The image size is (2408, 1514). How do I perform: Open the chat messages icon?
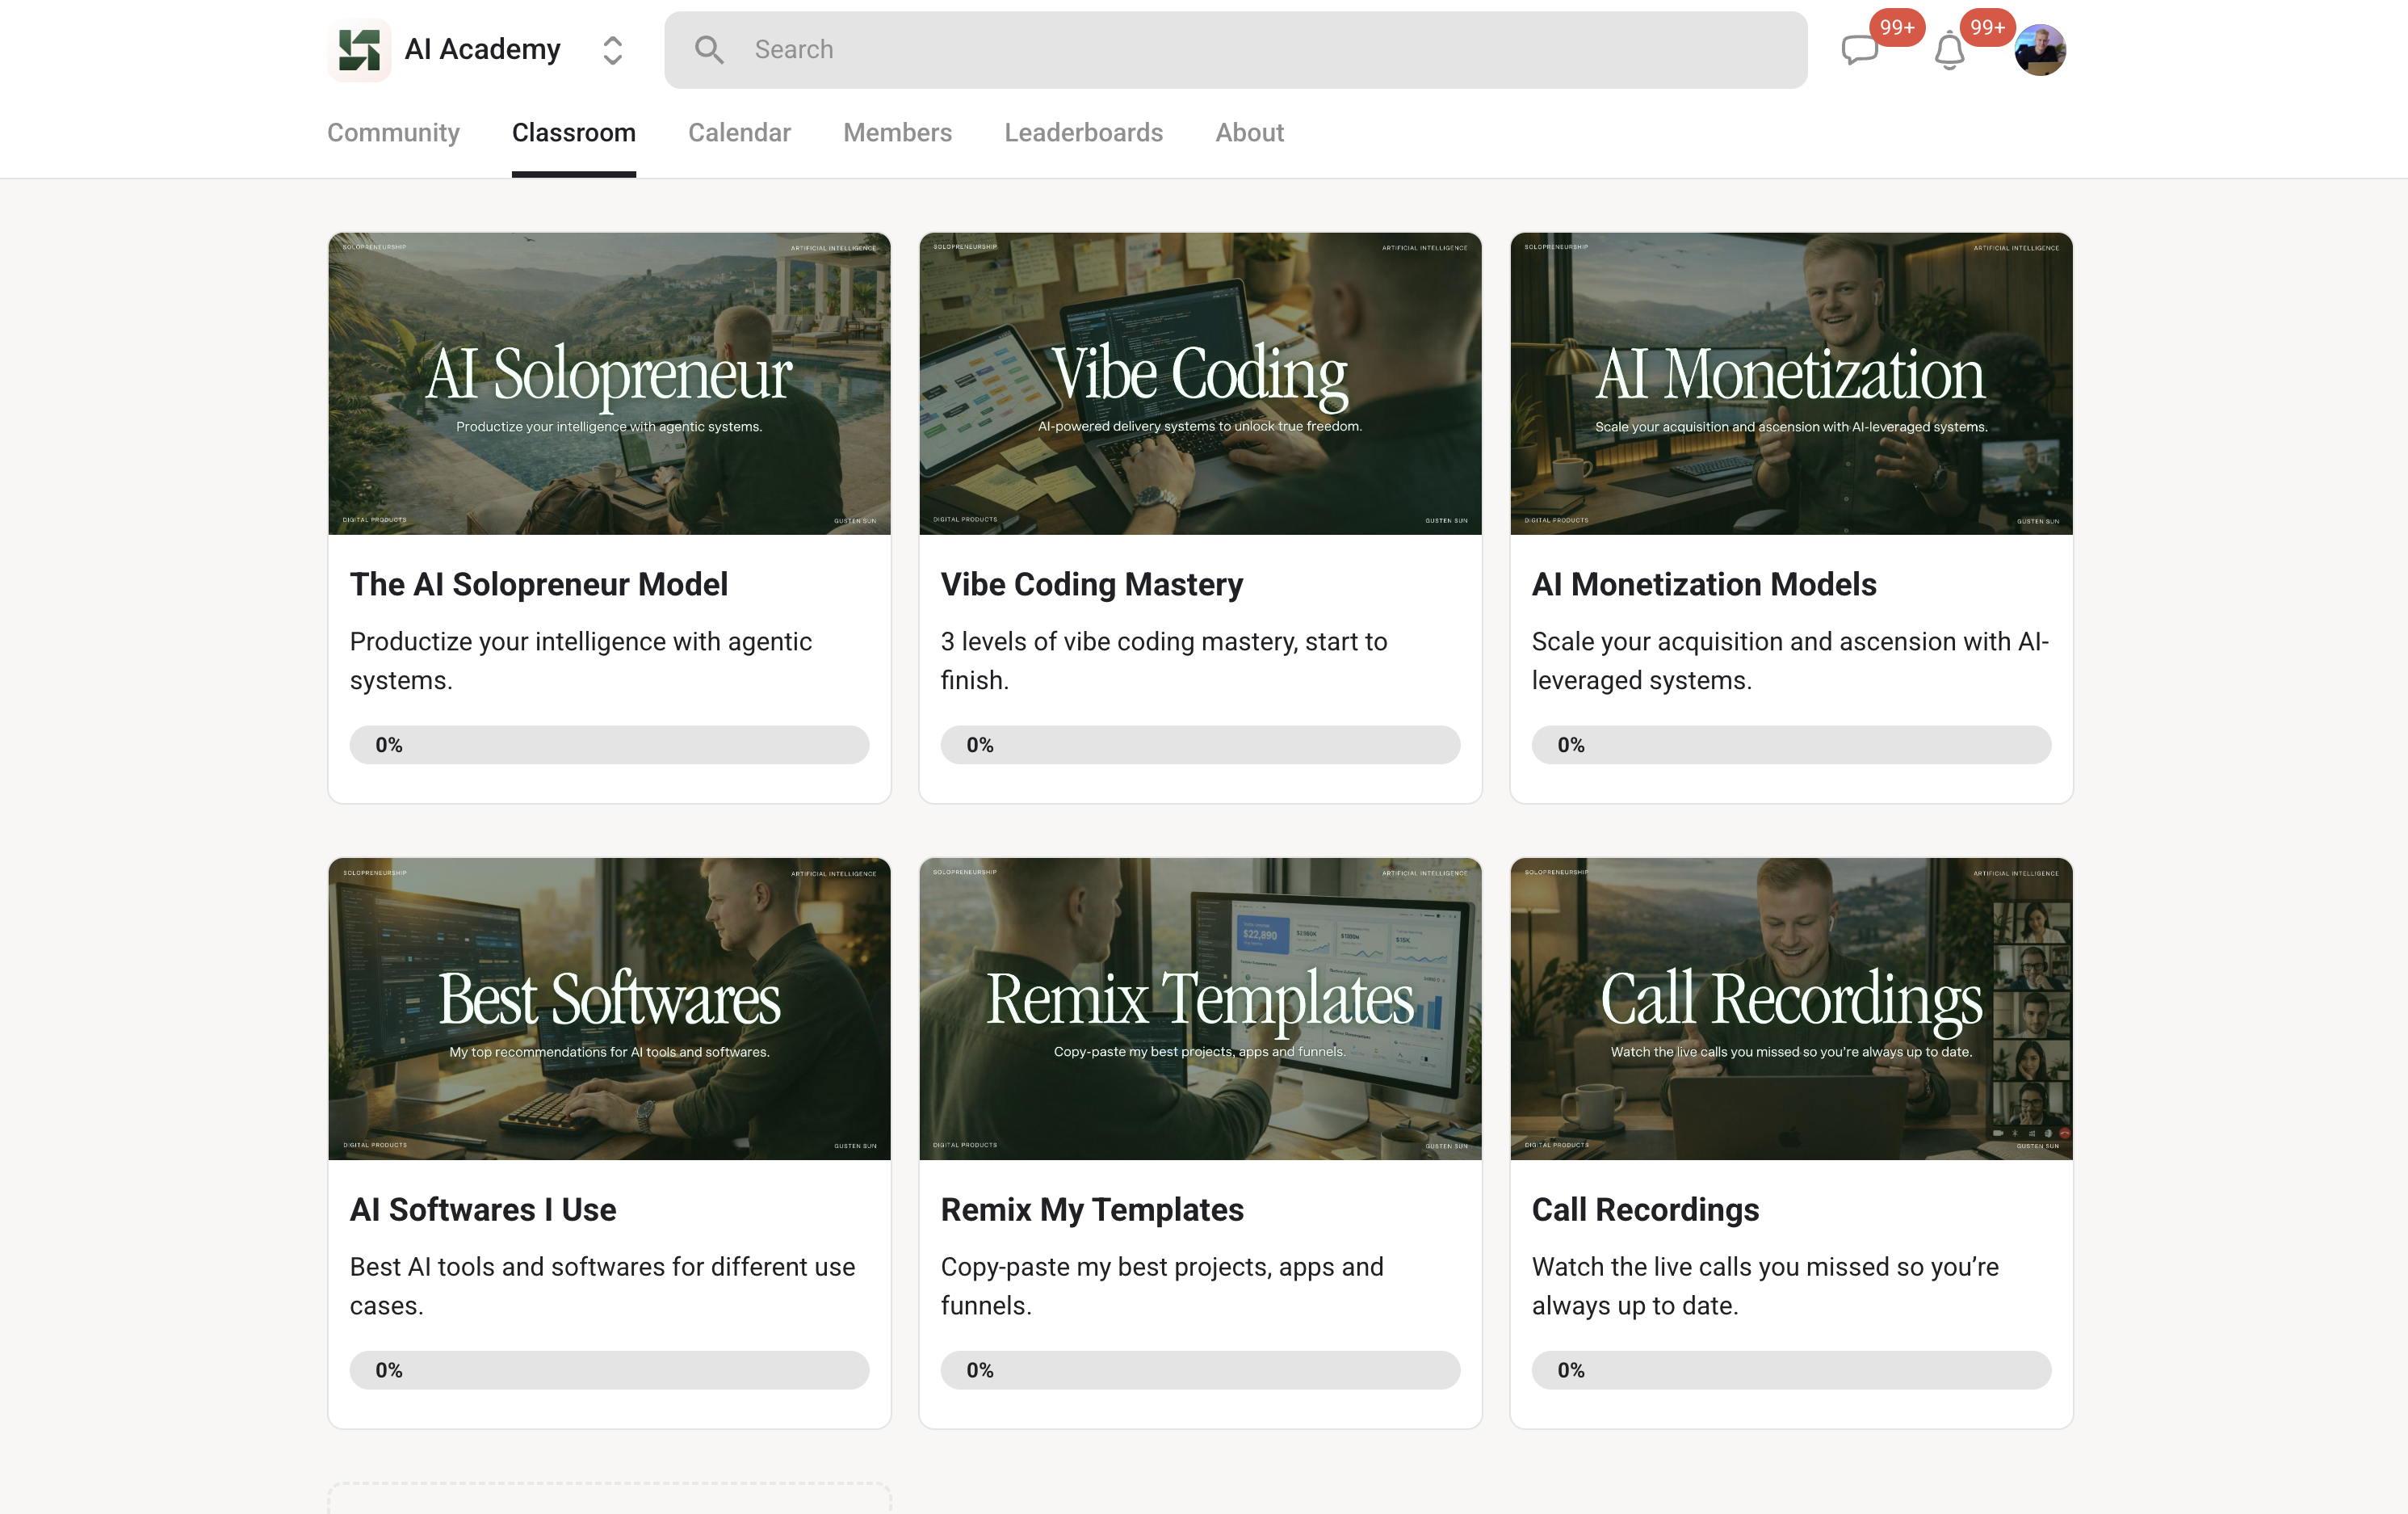(1859, 49)
